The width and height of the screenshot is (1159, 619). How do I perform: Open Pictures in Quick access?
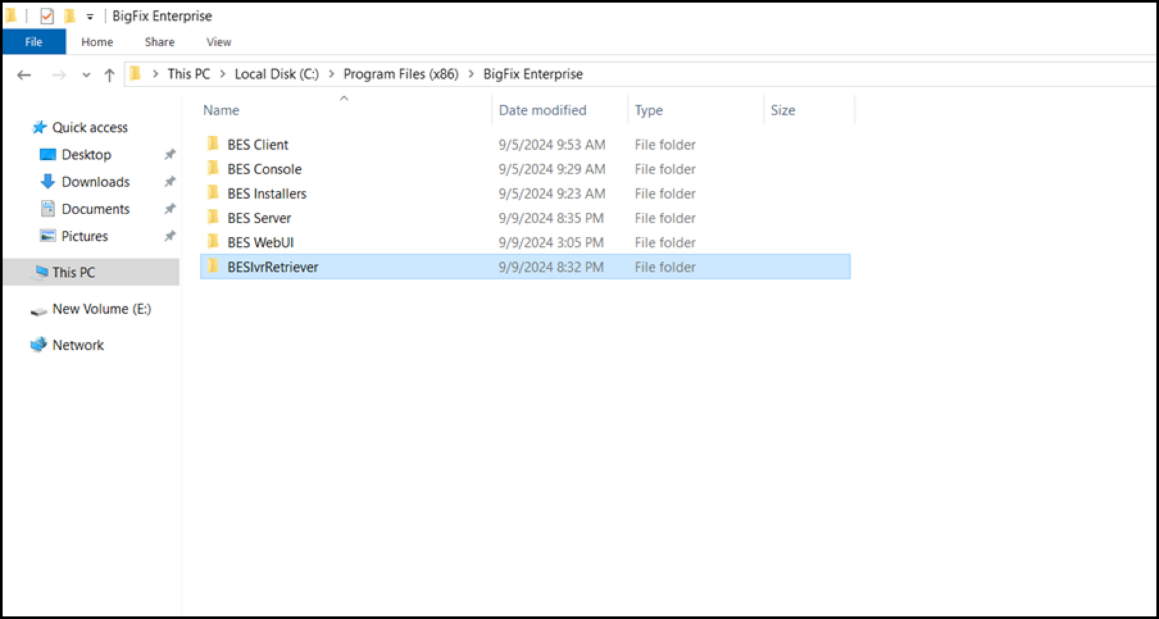coord(85,236)
